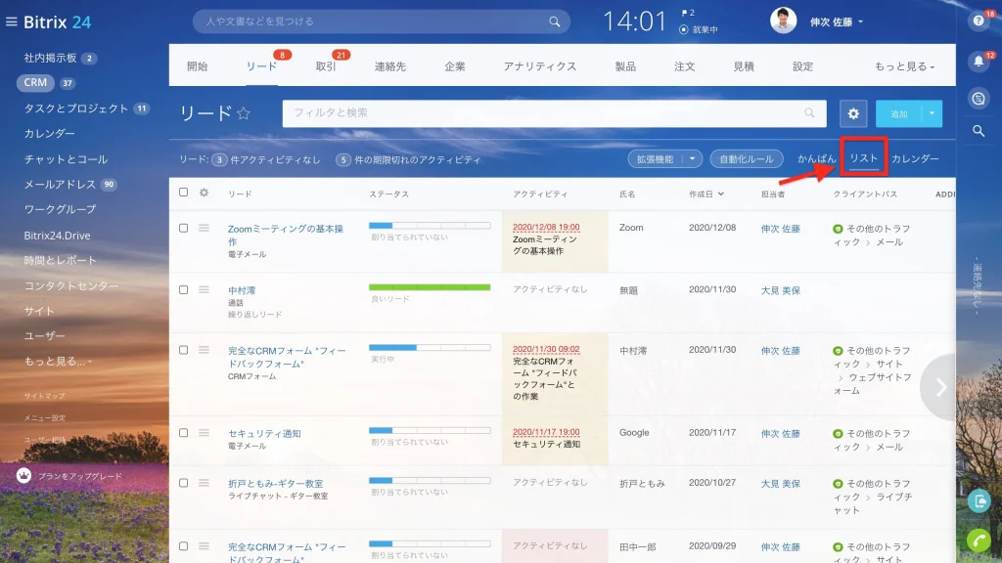
Task: Click right sidebar search magnifier icon
Action: click(979, 131)
